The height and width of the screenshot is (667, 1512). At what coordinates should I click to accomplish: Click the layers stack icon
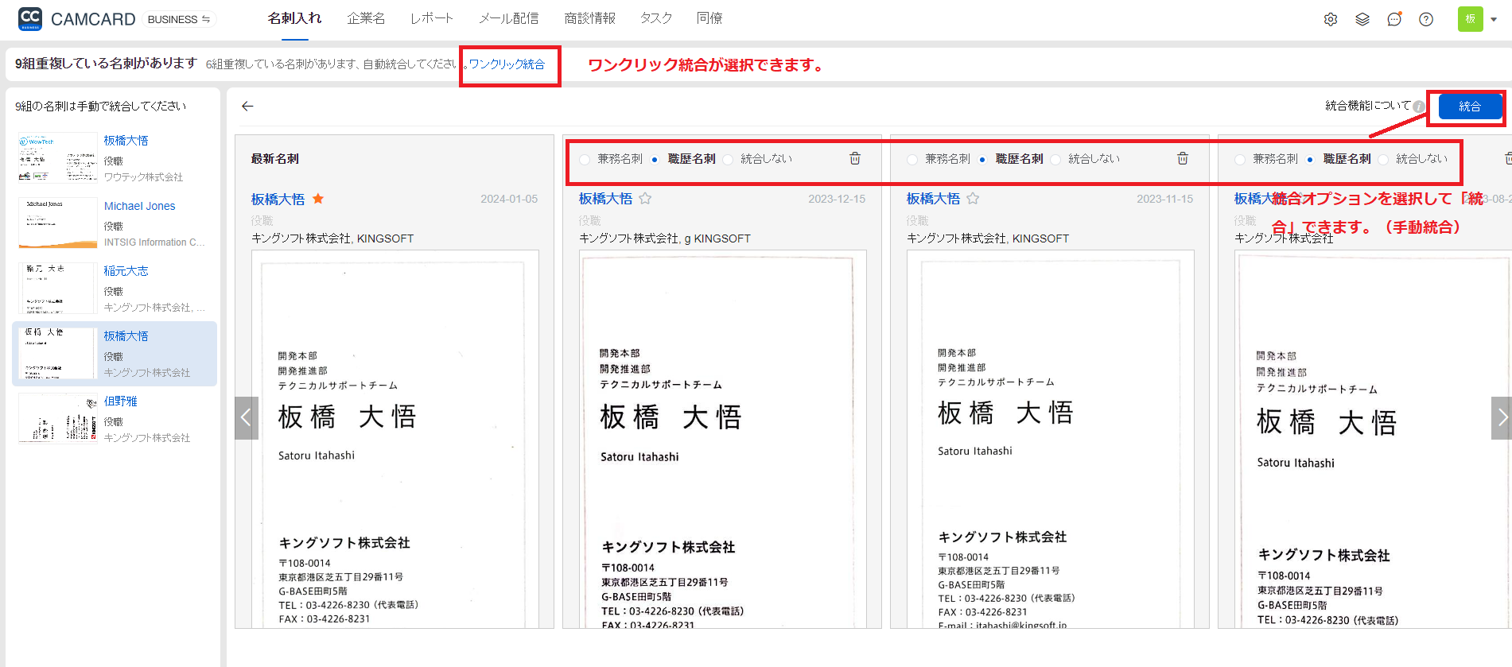coord(1362,19)
